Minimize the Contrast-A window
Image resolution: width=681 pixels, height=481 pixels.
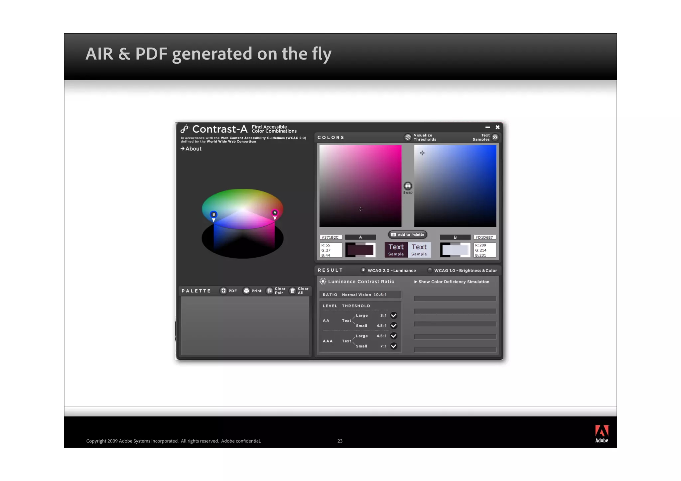487,127
